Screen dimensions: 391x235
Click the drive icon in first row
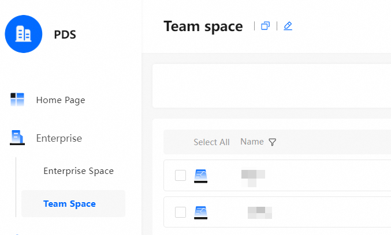click(200, 175)
